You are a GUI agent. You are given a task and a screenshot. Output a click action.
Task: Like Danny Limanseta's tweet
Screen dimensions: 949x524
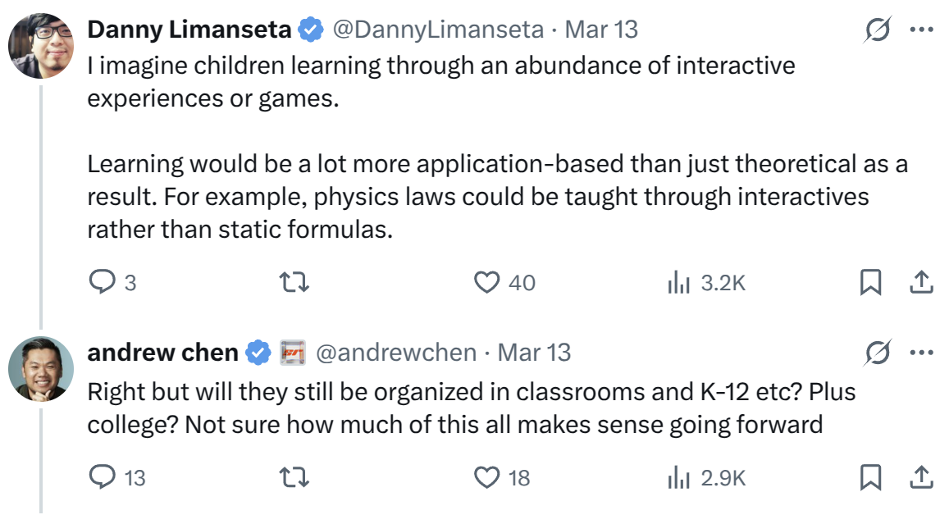click(x=487, y=283)
